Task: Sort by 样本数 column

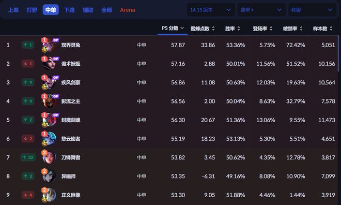Action: pos(322,28)
